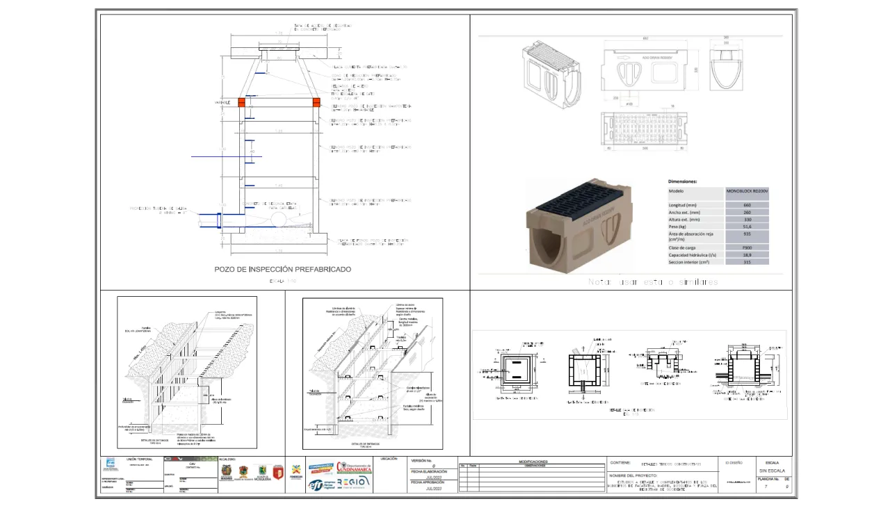Click the Cundinamarca department logo

(x=354, y=468)
